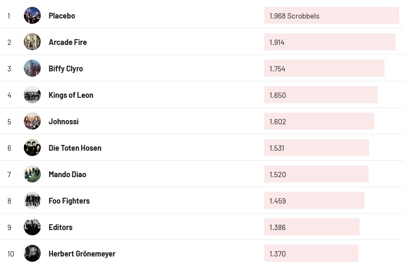Select the Biffy Clyro avatar thumbnail
Screen dimensions: 404x266
pos(32,68)
